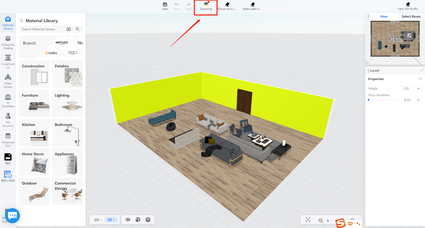Toggle Sogou Chinese/English input mode
The image size is (425, 228).
350,224
